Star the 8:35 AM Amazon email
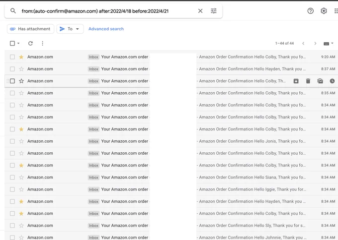 21,93
